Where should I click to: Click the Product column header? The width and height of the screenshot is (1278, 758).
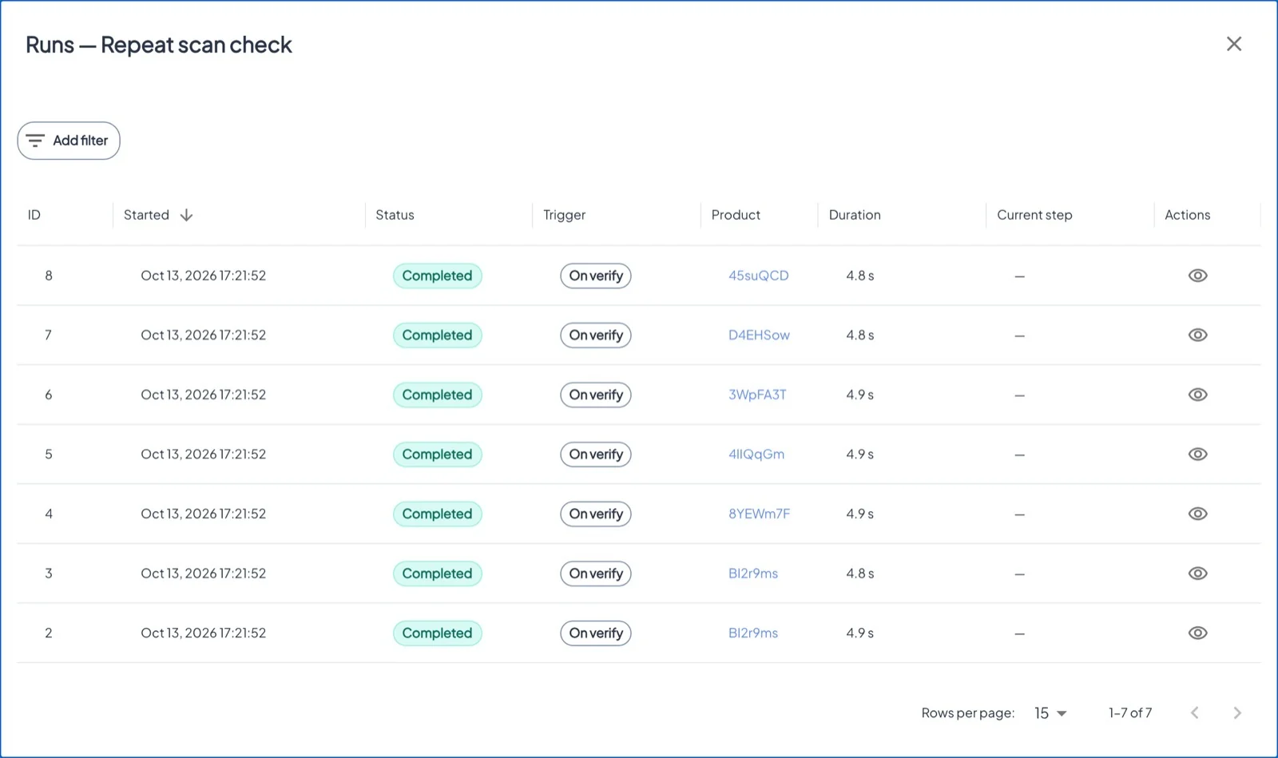[x=736, y=215]
